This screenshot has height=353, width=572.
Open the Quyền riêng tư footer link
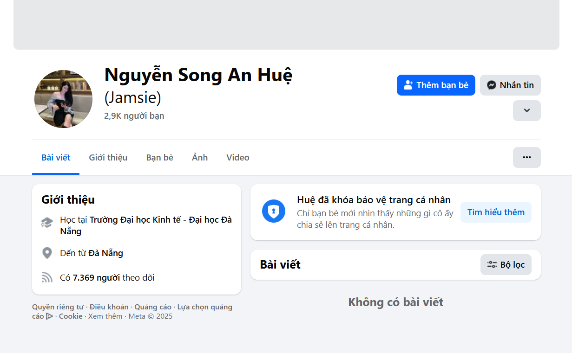pyautogui.click(x=58, y=307)
